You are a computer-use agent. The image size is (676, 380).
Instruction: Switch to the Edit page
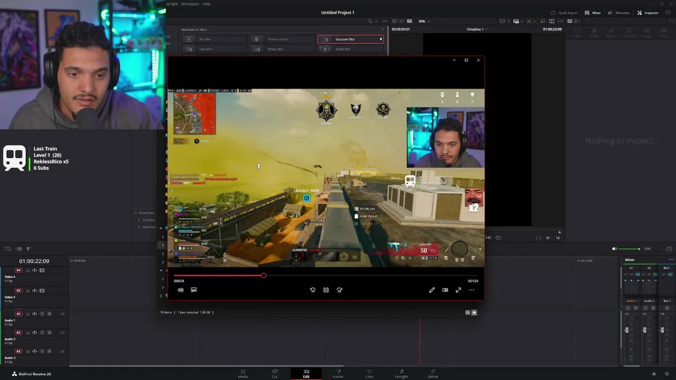[306, 374]
